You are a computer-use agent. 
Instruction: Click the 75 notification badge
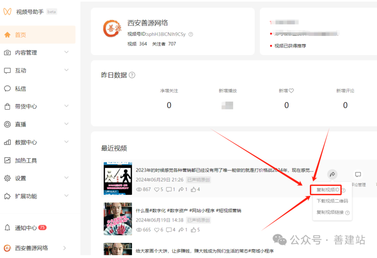[x=43, y=227]
